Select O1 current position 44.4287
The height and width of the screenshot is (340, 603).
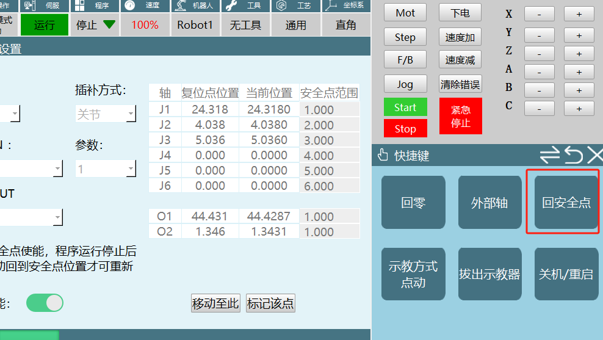[x=269, y=216]
